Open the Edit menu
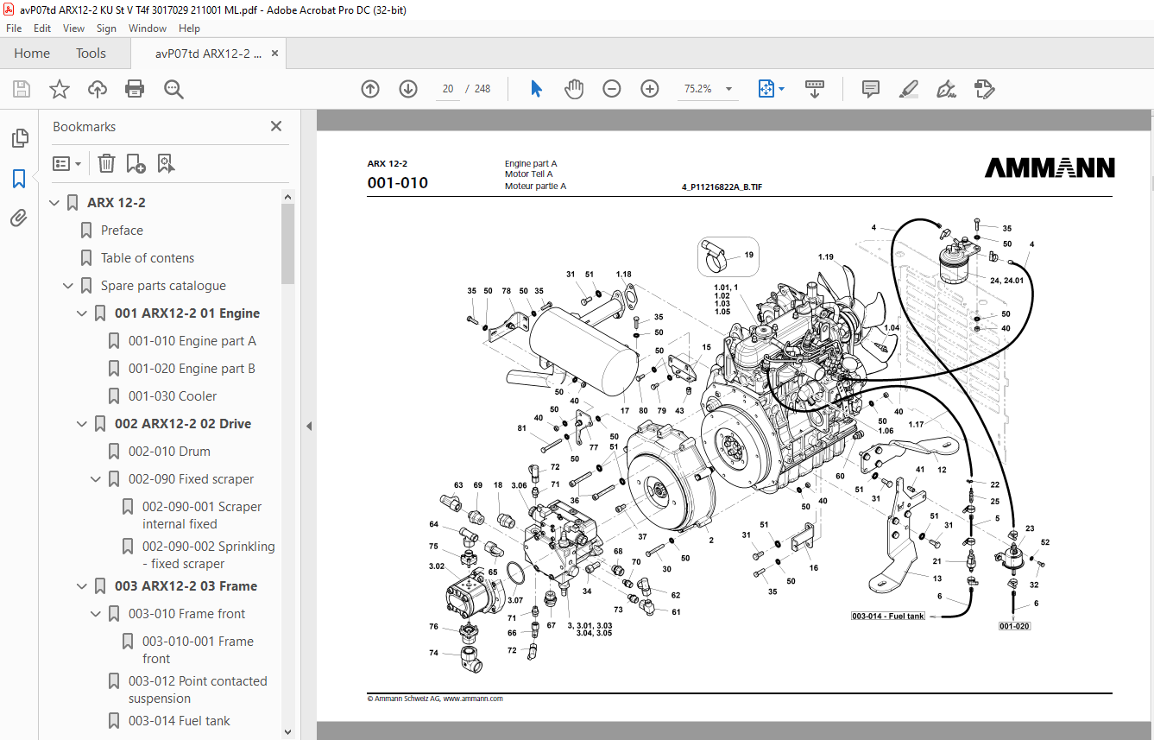The height and width of the screenshot is (740, 1154). click(x=42, y=28)
